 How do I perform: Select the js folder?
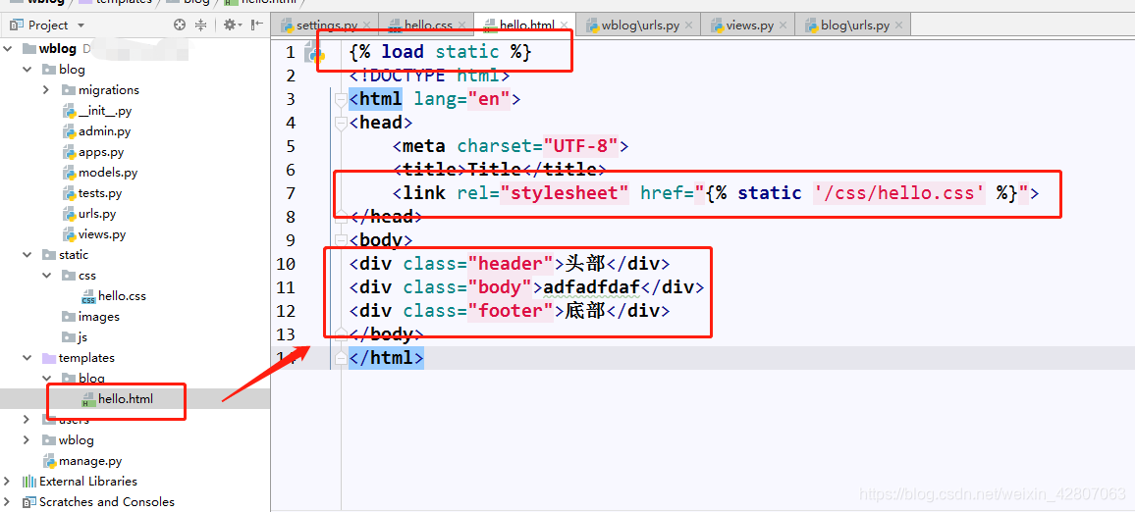82,337
